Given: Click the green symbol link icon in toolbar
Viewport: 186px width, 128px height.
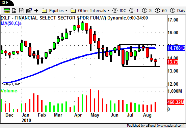Looking at the screenshot, I should click(x=7, y=11).
